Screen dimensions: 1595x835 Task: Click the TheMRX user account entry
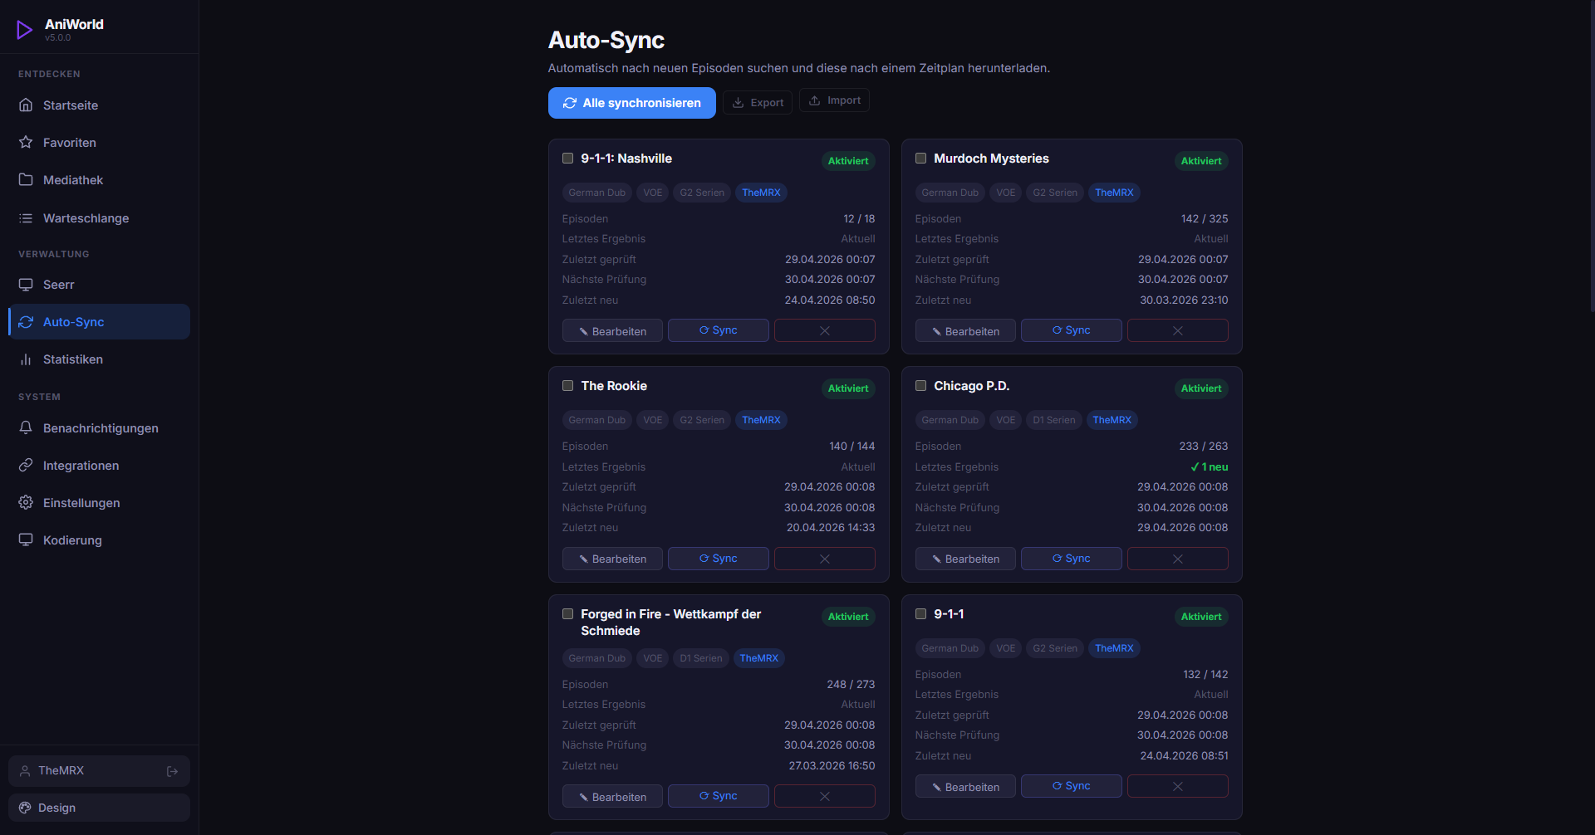click(x=99, y=771)
